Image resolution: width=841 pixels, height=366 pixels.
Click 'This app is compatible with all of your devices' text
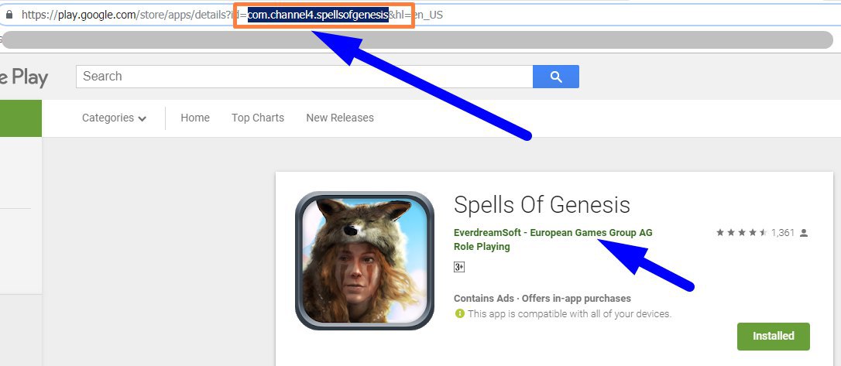tap(570, 314)
